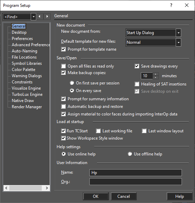Viewport: 195px width, 203px height.
Task: Click the Org. text input field
Action: tap(136, 182)
